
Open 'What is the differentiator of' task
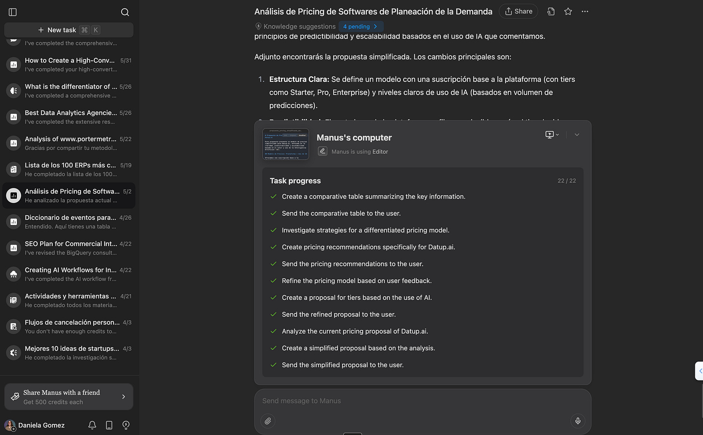[x=69, y=91]
